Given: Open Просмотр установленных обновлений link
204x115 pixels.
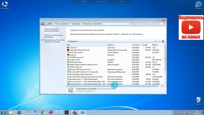Looking at the screenshot, I should pos(53,36).
